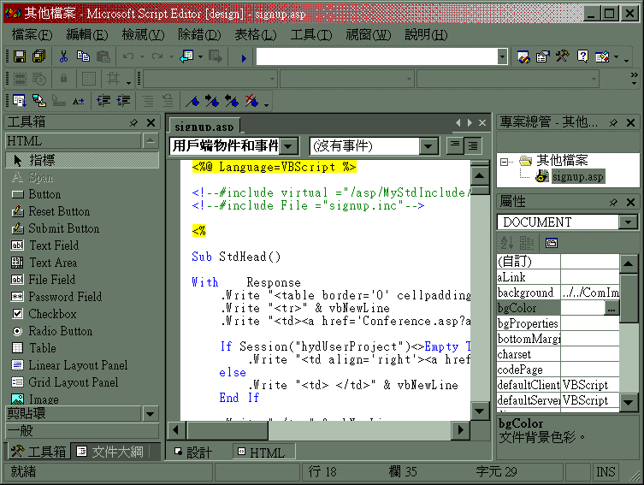Click the Paste icon in toolbar
Image resolution: width=644 pixels, height=485 pixels.
[x=103, y=56]
